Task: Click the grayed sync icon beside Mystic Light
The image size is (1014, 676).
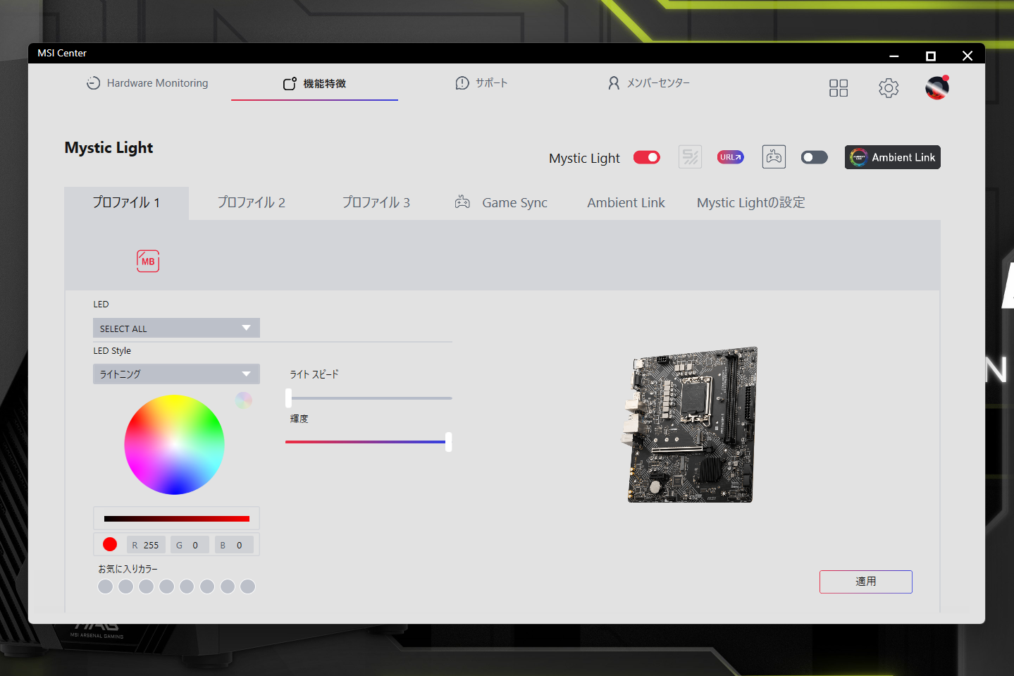Action: pos(690,156)
